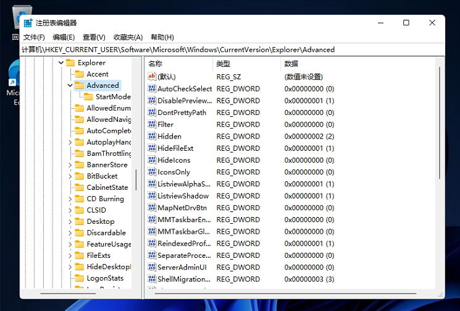Image resolution: width=460 pixels, height=311 pixels.
Task: Expand the Discardable tree node
Action: (x=70, y=233)
